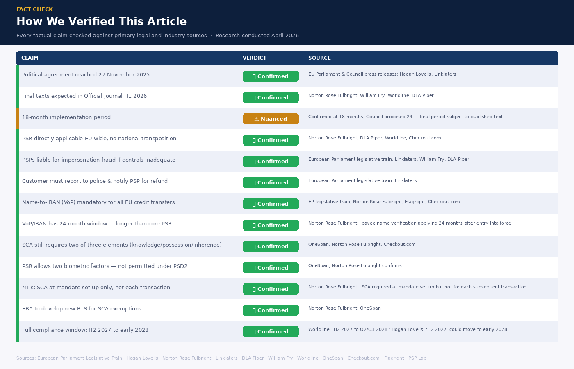Expand the CLAIM column header
The height and width of the screenshot is (369, 574).
click(x=30, y=58)
